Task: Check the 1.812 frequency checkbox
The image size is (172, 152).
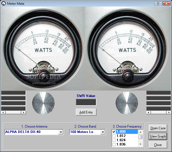Action: click(x=114, y=136)
